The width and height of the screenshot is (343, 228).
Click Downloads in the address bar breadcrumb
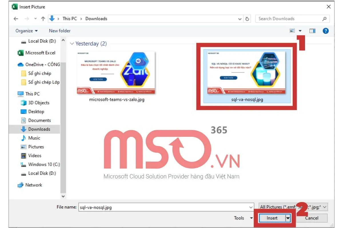(96, 19)
